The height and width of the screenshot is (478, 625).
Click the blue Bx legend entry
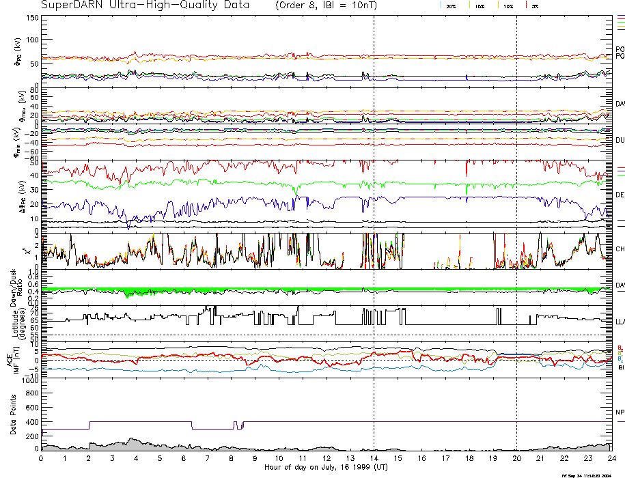[x=620, y=359]
